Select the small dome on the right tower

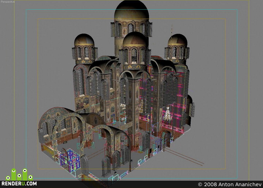178,40
